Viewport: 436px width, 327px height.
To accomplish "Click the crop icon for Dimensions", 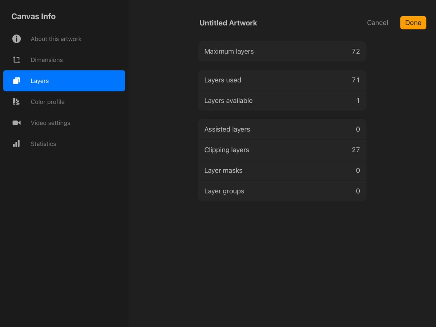I will pos(16,60).
